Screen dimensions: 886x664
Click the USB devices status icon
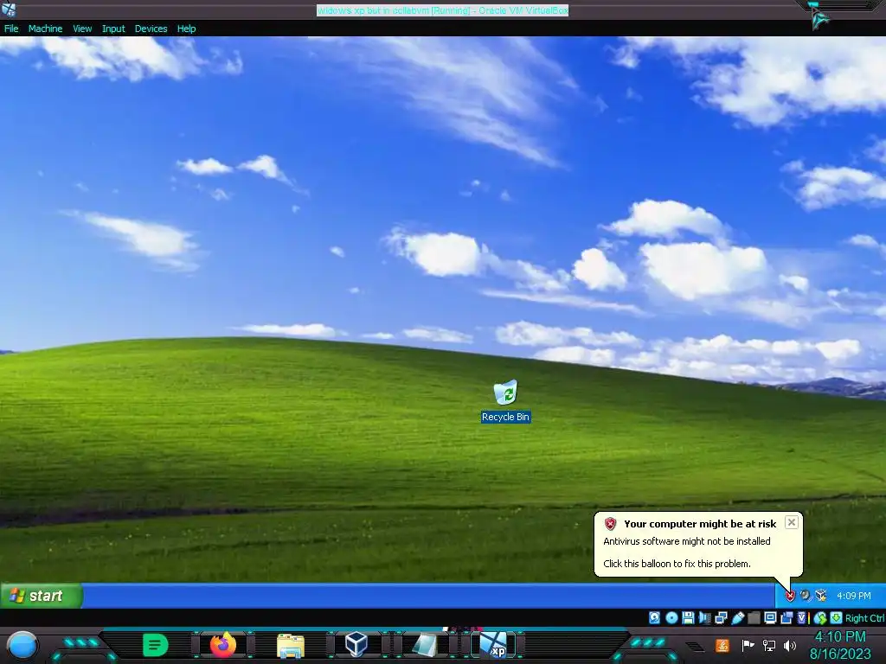click(x=737, y=617)
